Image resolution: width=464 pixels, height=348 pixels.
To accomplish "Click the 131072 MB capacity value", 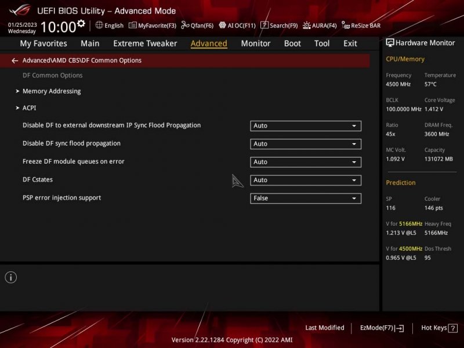I will pyautogui.click(x=438, y=159).
